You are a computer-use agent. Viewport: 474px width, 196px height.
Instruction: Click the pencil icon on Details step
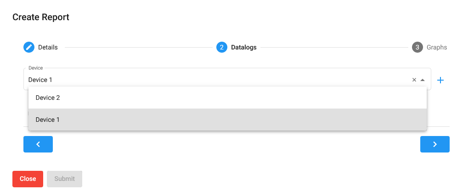point(29,47)
